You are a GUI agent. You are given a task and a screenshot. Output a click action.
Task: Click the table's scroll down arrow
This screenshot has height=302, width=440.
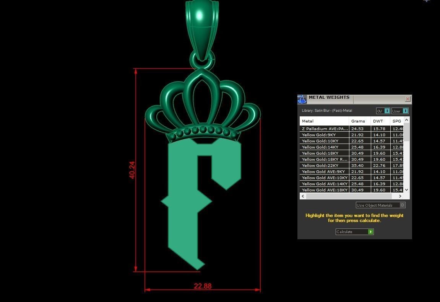[x=407, y=190]
